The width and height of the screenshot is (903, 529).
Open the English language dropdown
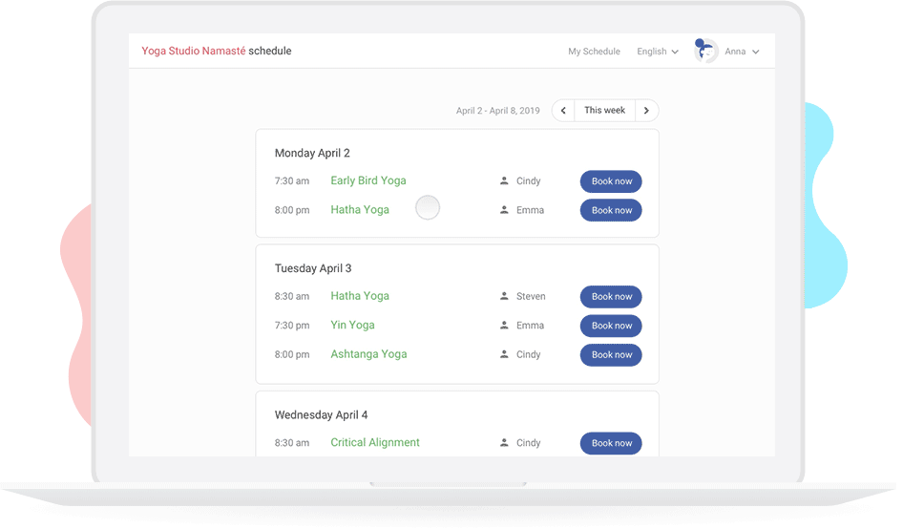pos(657,52)
